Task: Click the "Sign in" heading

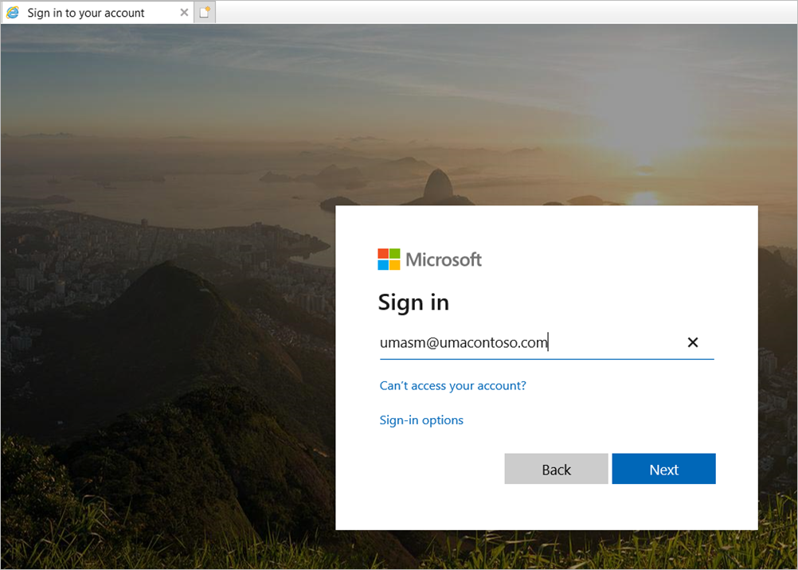Action: [x=413, y=303]
